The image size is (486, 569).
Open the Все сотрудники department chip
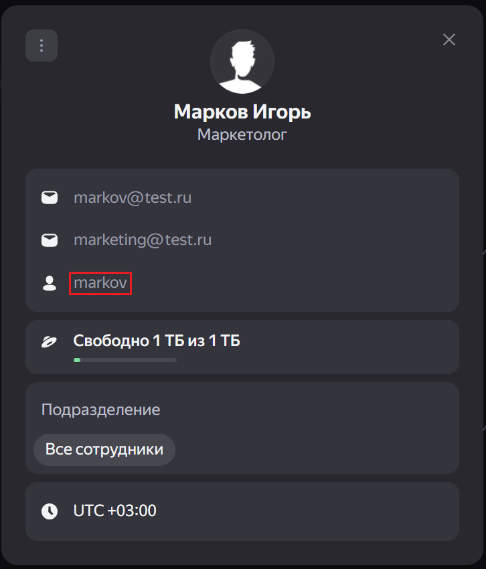click(x=104, y=450)
